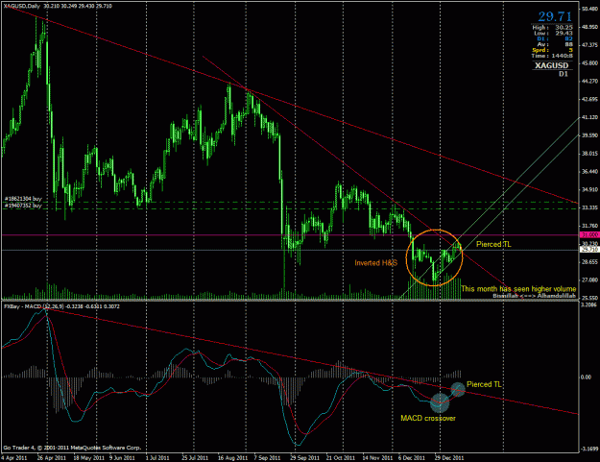Click the 47.375 price axis label
600x462 pixels.
589,45
